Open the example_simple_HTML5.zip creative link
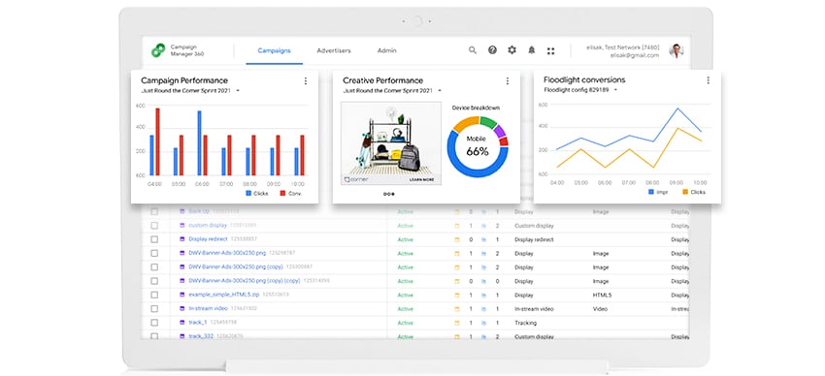825x376 pixels. 224,295
